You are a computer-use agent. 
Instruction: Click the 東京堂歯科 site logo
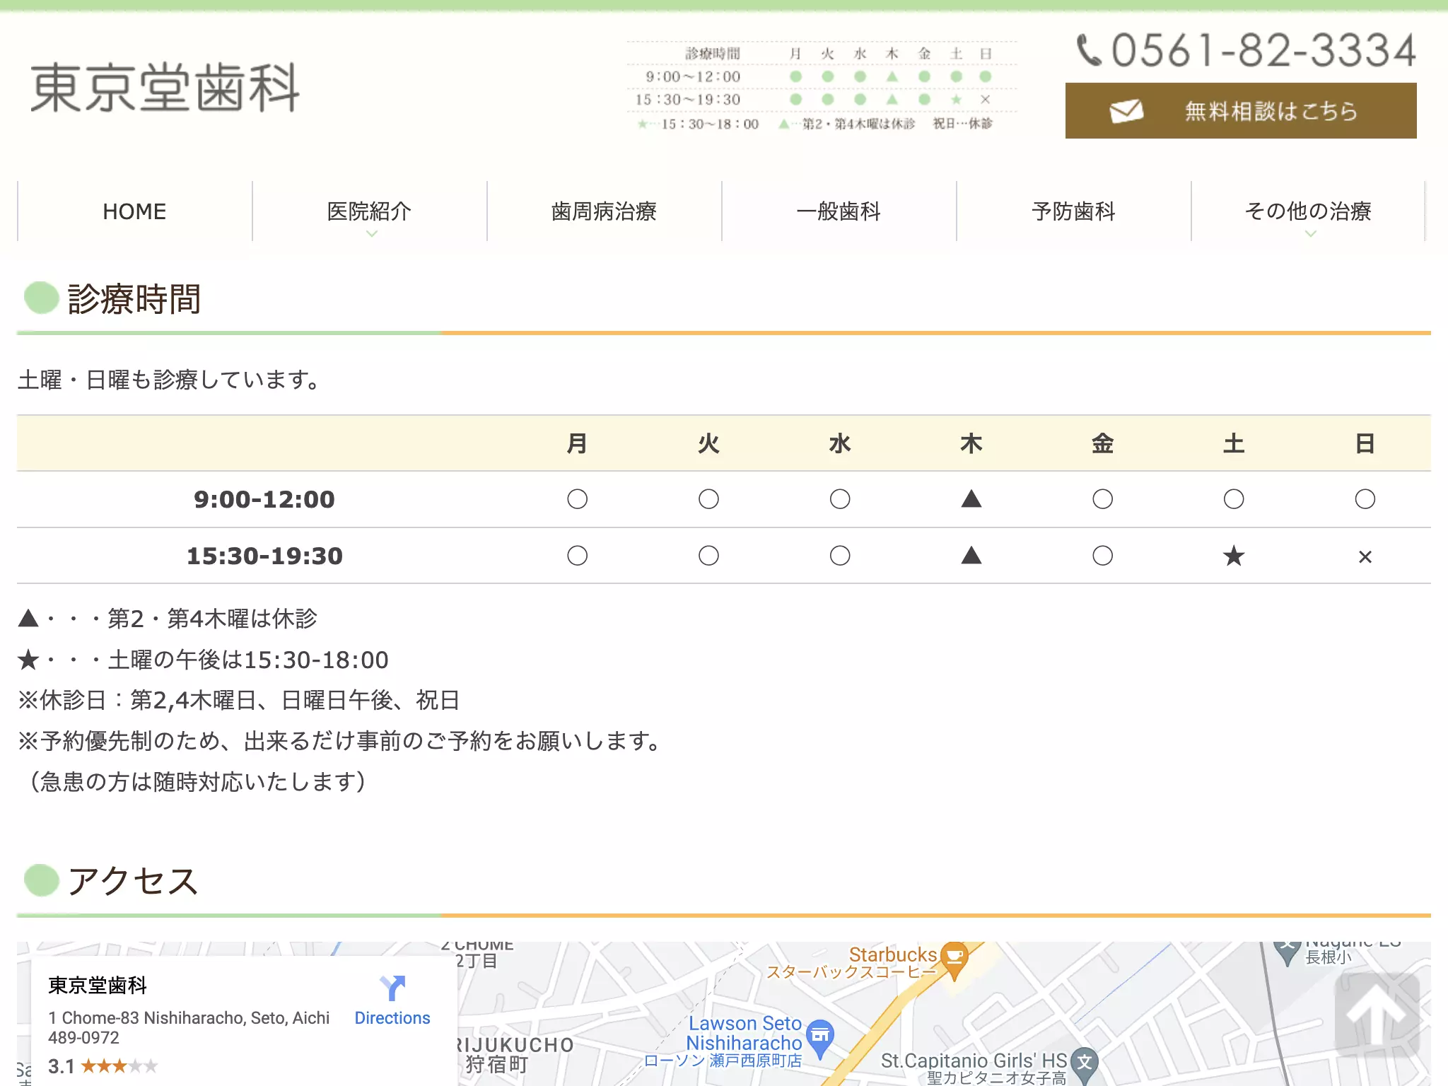click(165, 88)
